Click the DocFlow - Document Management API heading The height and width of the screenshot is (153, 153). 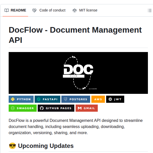coord(75,35)
